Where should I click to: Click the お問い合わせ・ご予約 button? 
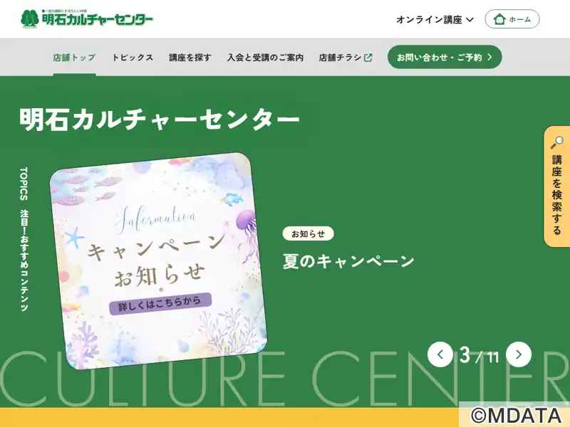tap(445, 57)
